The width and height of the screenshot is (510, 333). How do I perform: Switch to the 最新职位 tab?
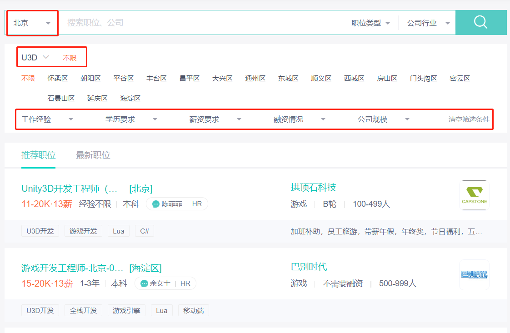[93, 154]
